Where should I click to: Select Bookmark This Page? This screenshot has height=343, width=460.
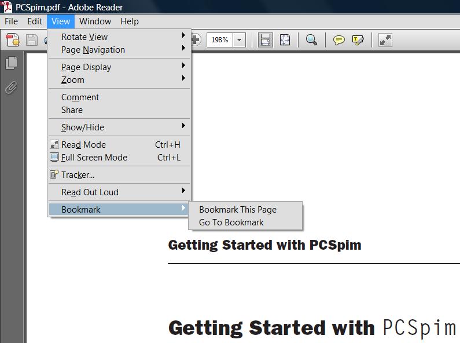(245, 210)
